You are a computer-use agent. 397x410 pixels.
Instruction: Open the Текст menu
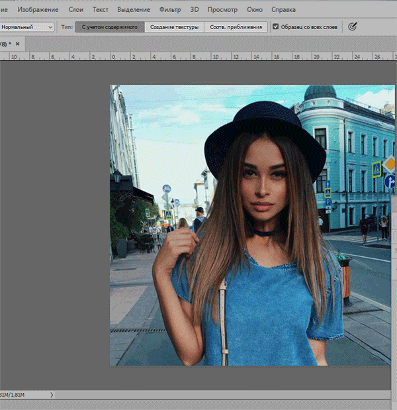tap(101, 10)
